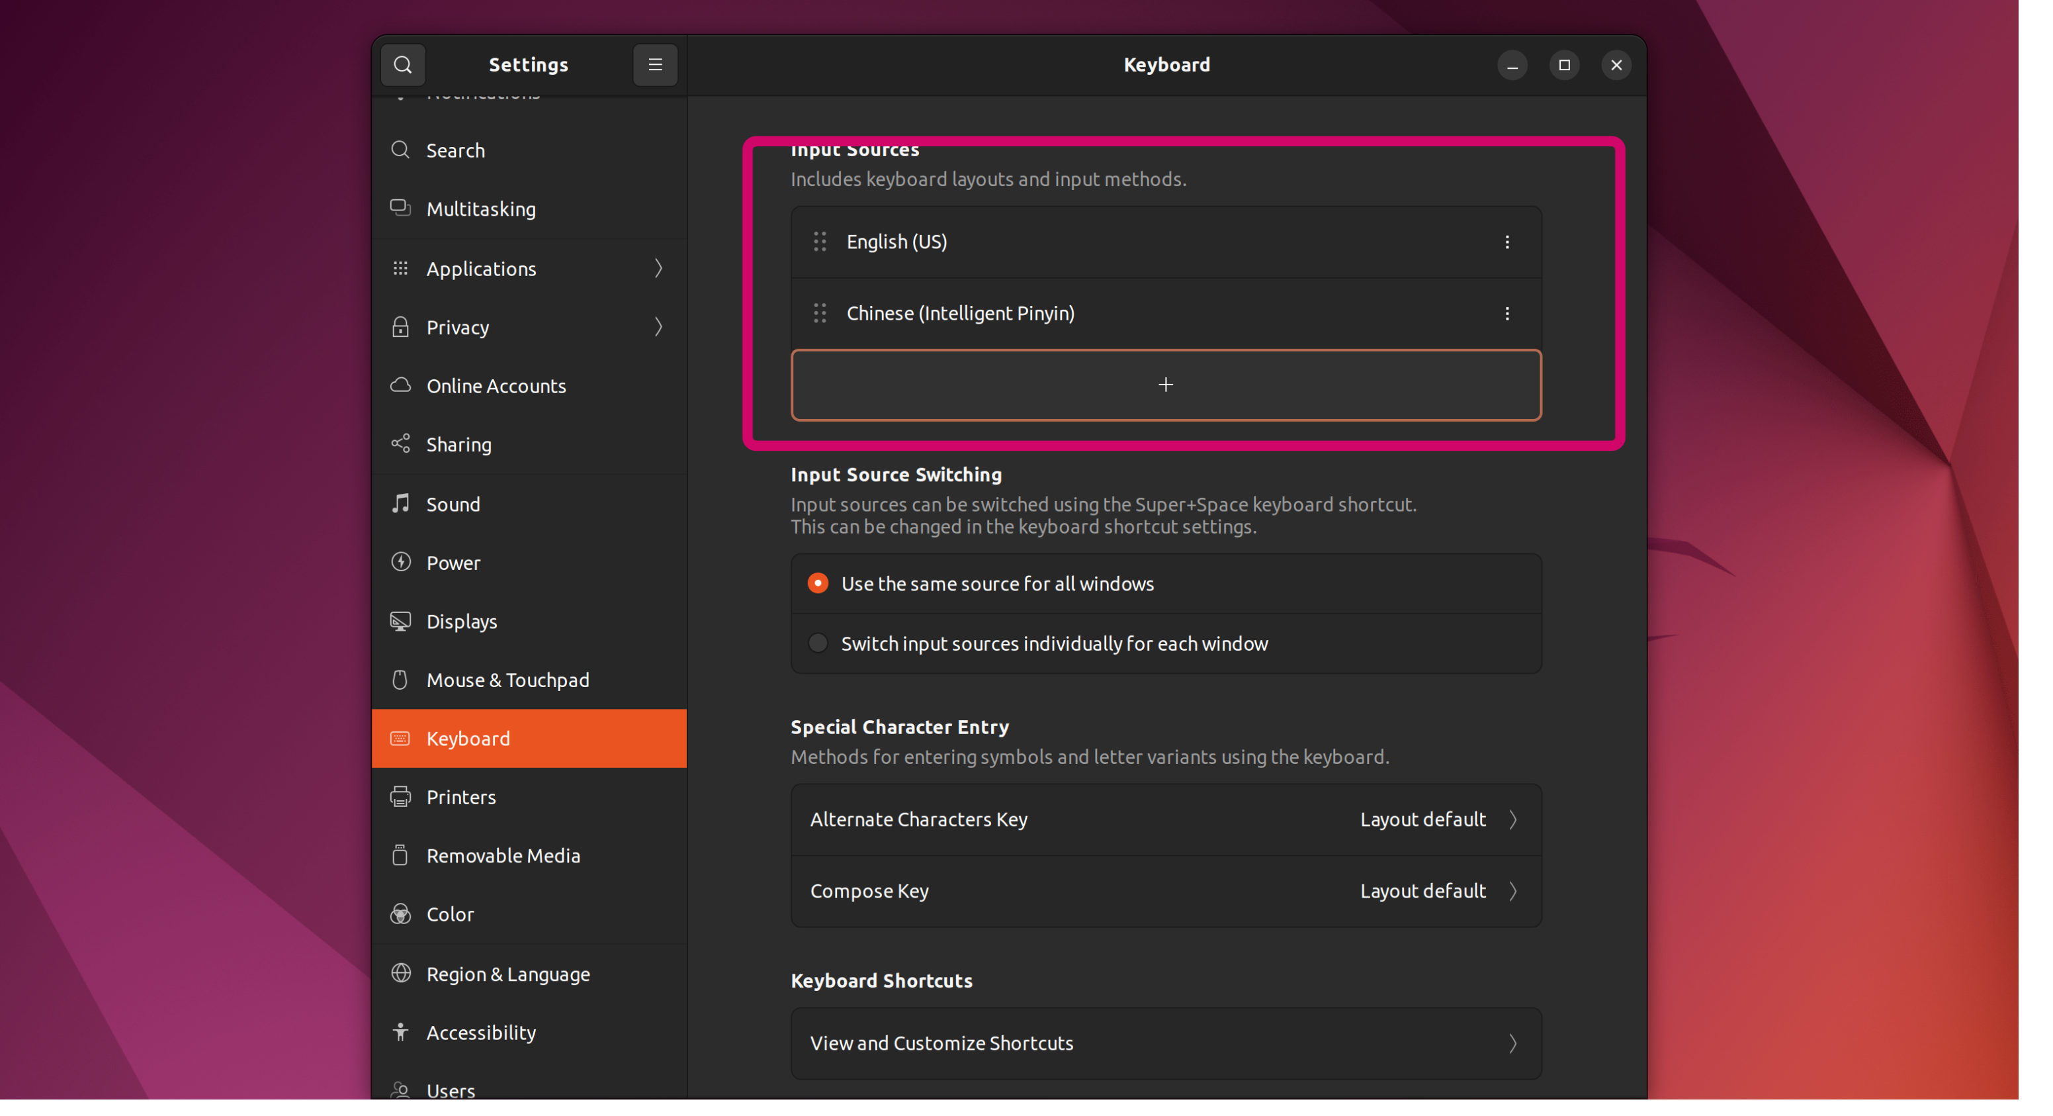Click the Mouse & Touchpad icon
This screenshot has height=1116, width=2053.
401,679
